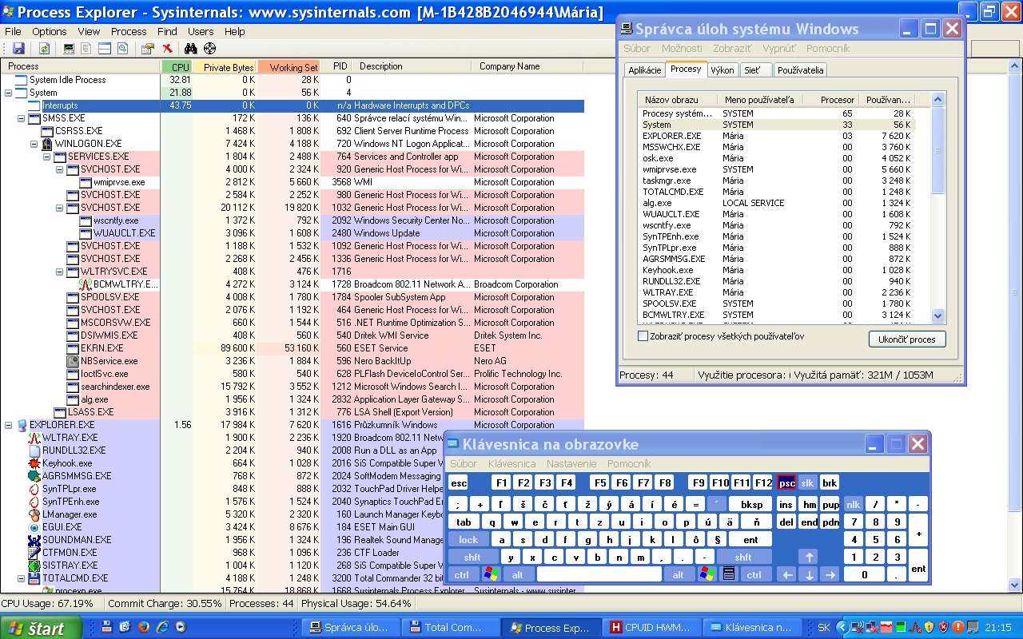Collapse the SMSS.EXE tree node
Screen dimensions: 1023x639
point(22,118)
